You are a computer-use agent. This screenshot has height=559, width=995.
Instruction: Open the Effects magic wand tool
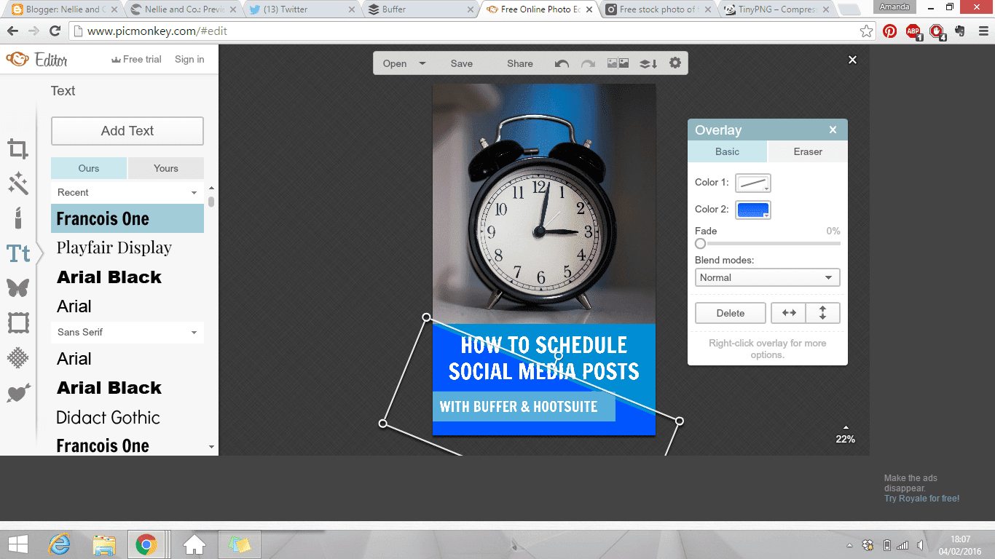(x=17, y=183)
